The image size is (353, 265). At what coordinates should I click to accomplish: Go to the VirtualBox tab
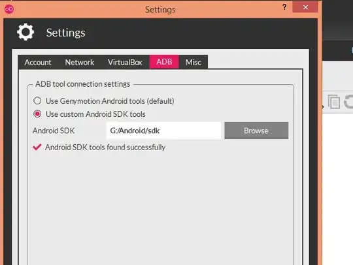pos(125,62)
